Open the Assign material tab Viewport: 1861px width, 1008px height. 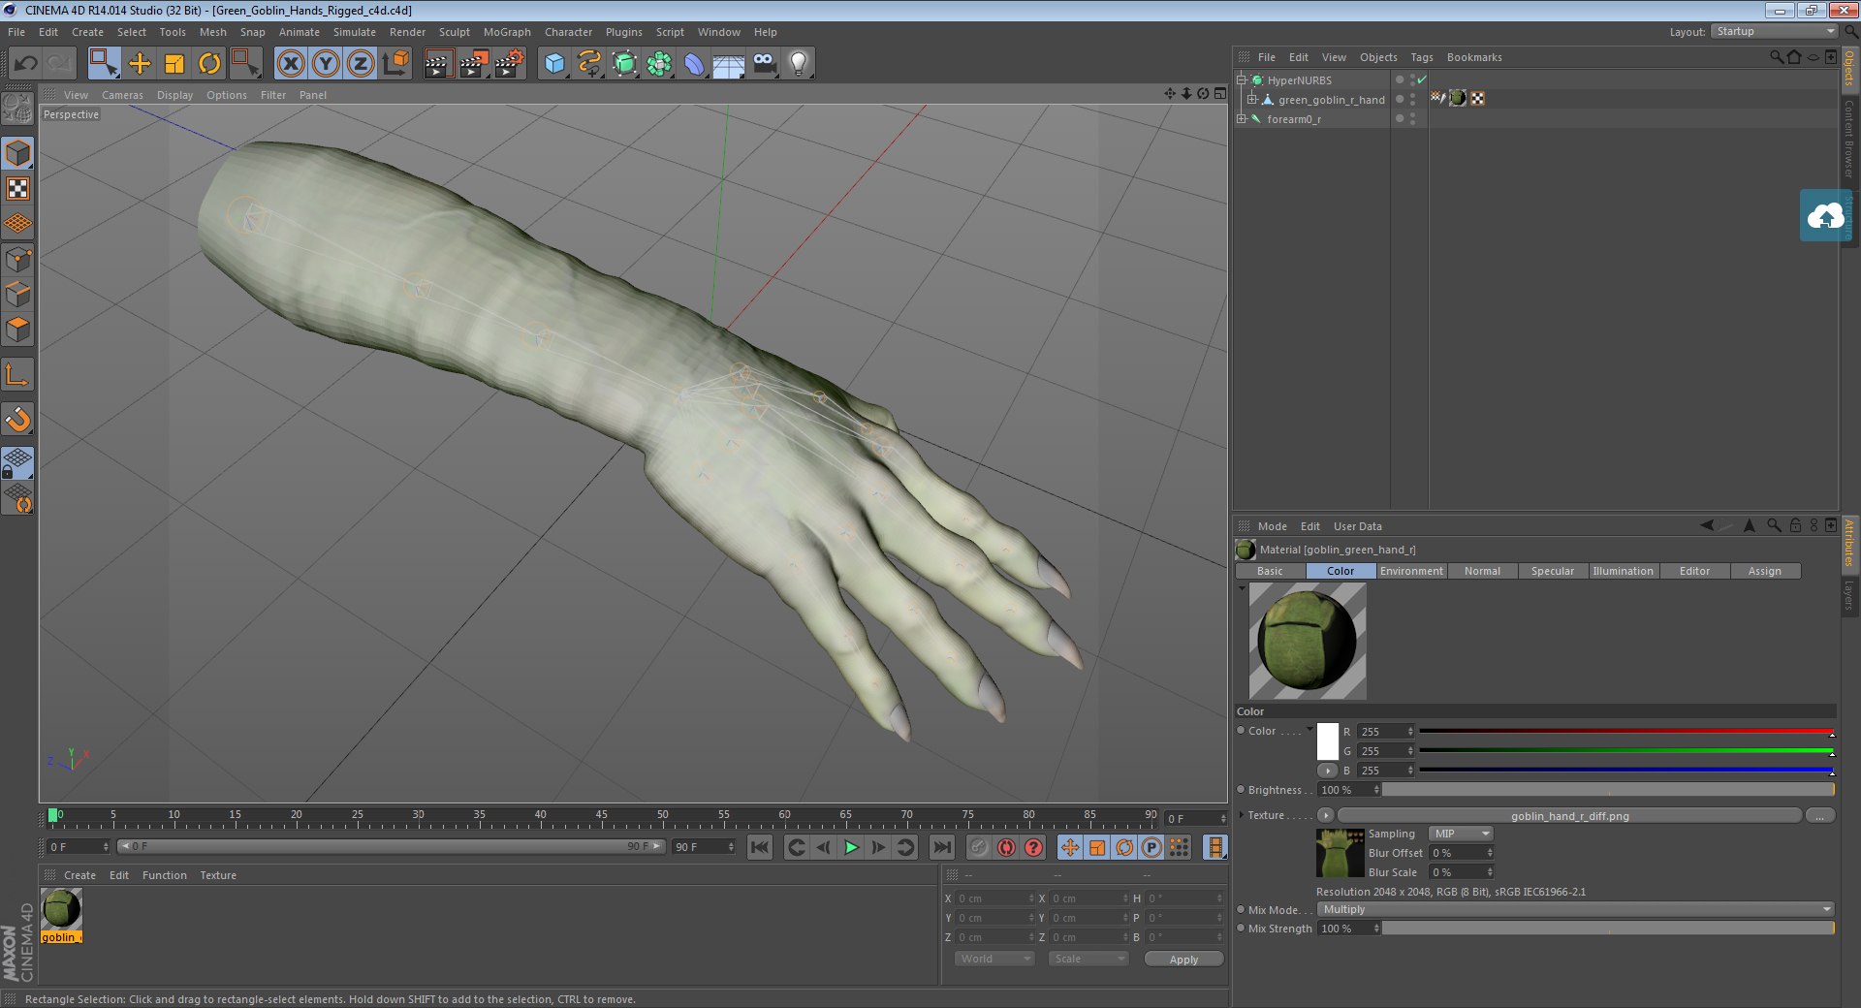pos(1764,571)
